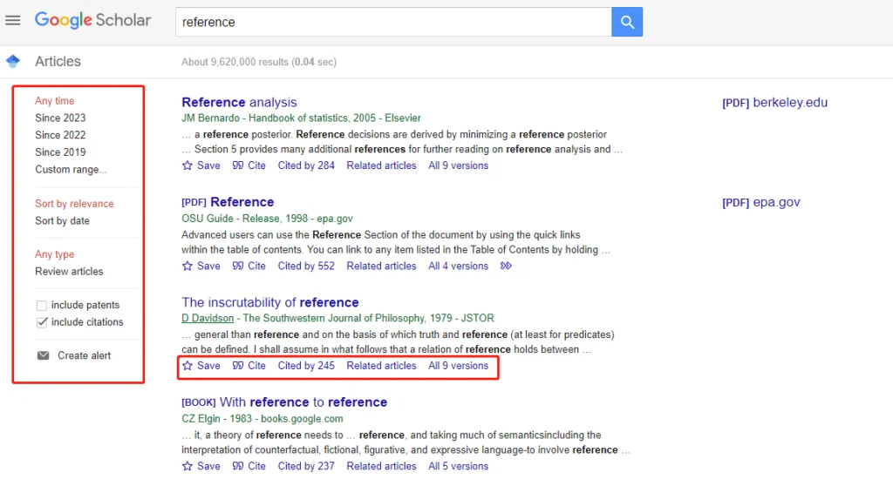The image size is (893, 486).
Task: Click Save star for OSU Guide Reference result
Action: click(x=187, y=266)
